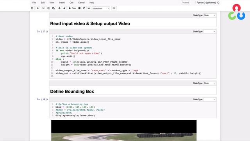
Task: Click the print 'Could not open video' line
Action: (82, 53)
